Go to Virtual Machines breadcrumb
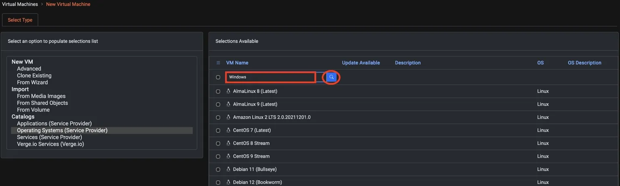 click(20, 4)
